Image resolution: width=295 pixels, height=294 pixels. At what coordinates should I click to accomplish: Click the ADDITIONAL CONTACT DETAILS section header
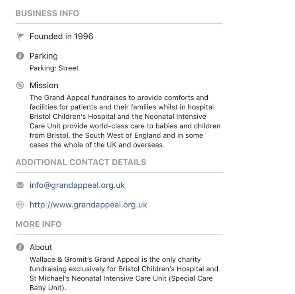pos(81,162)
